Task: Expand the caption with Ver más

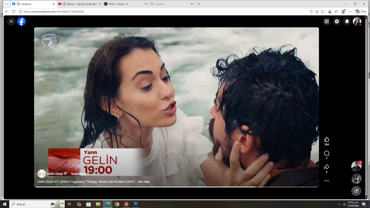Action: coord(144,181)
